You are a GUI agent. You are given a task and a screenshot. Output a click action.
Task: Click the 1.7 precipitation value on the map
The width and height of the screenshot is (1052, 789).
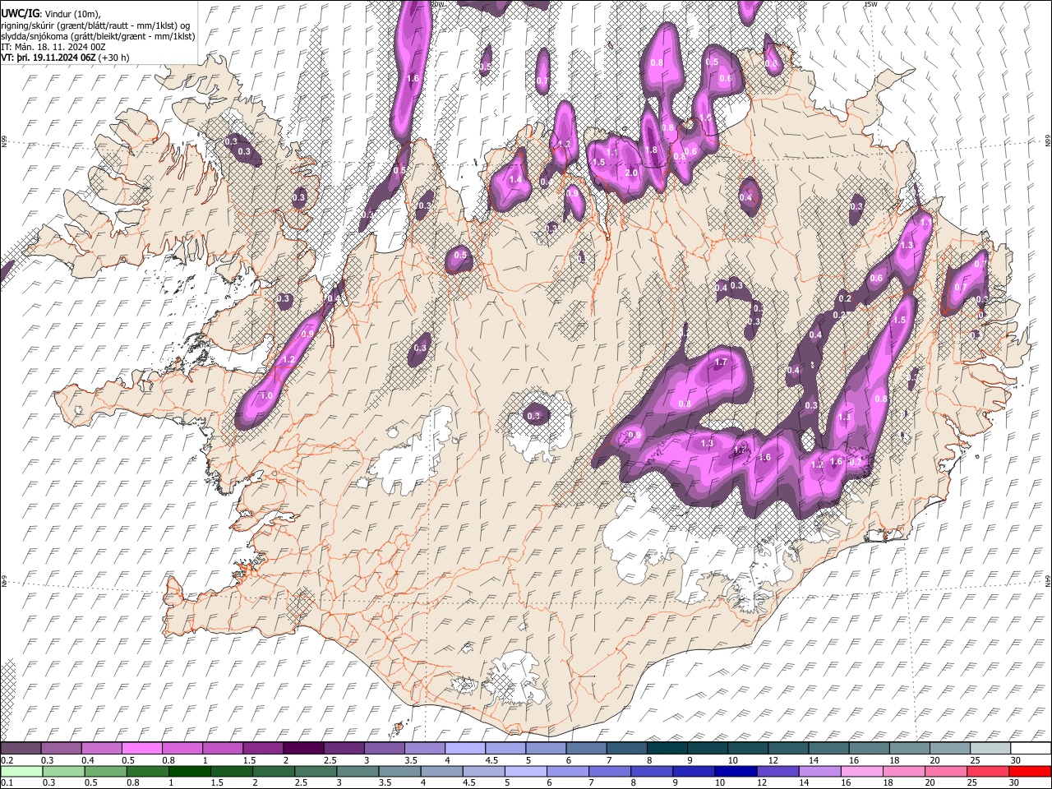point(721,362)
